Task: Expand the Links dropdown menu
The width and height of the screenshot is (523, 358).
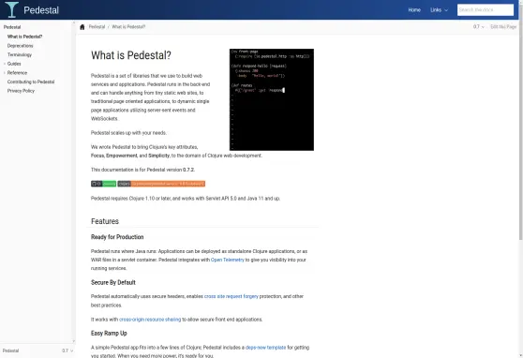Action: click(439, 10)
